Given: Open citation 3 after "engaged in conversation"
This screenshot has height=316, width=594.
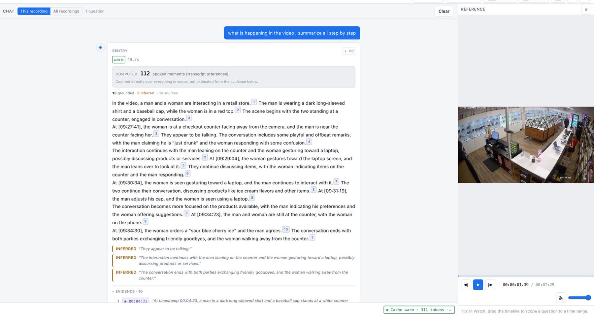Looking at the screenshot, I should click(x=189, y=118).
